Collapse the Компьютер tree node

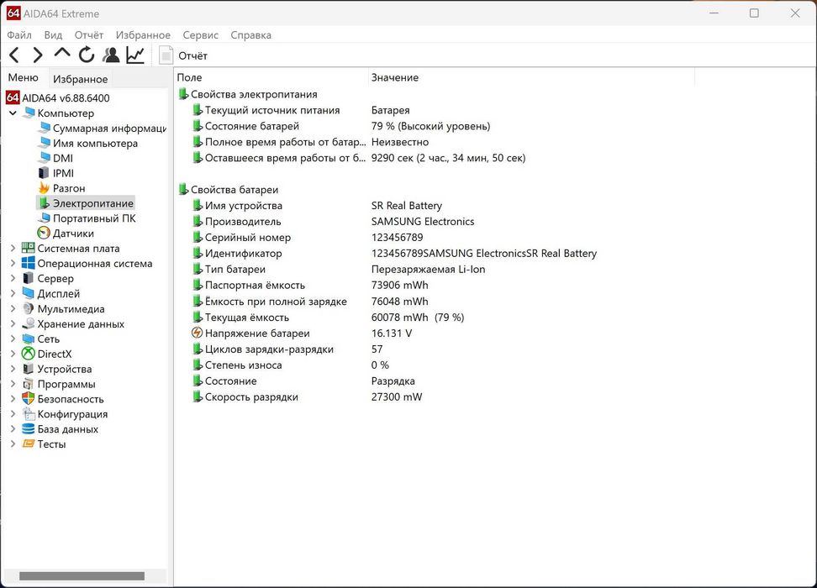(x=13, y=113)
